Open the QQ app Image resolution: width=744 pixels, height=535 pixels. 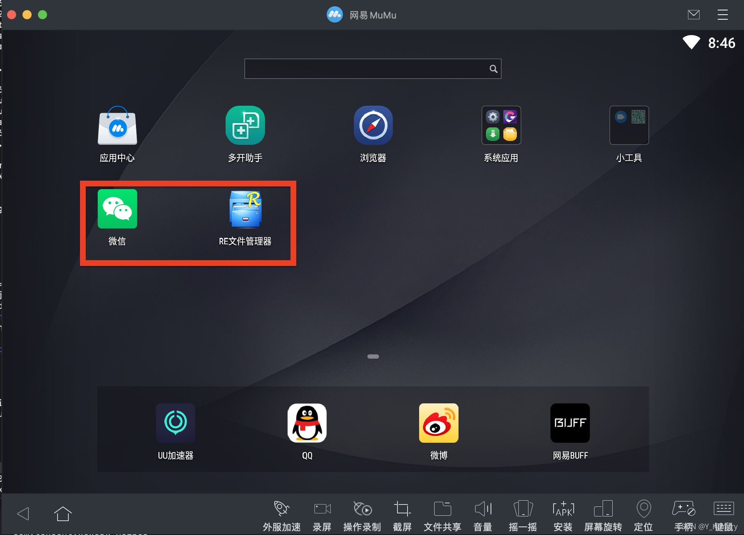307,423
